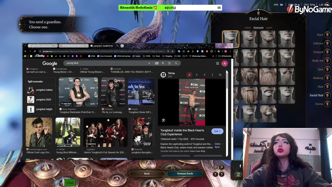The height and width of the screenshot is (187, 332).
Task: Click the preview panel vertical scrollbar
Action: tap(227, 81)
